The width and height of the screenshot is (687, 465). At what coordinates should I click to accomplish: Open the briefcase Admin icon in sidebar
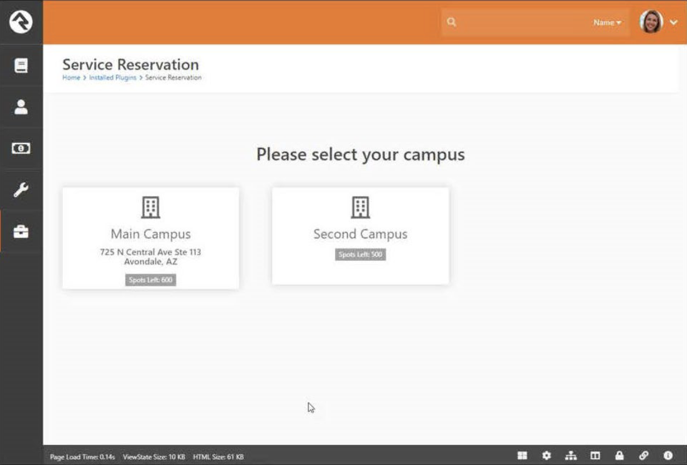click(x=21, y=232)
